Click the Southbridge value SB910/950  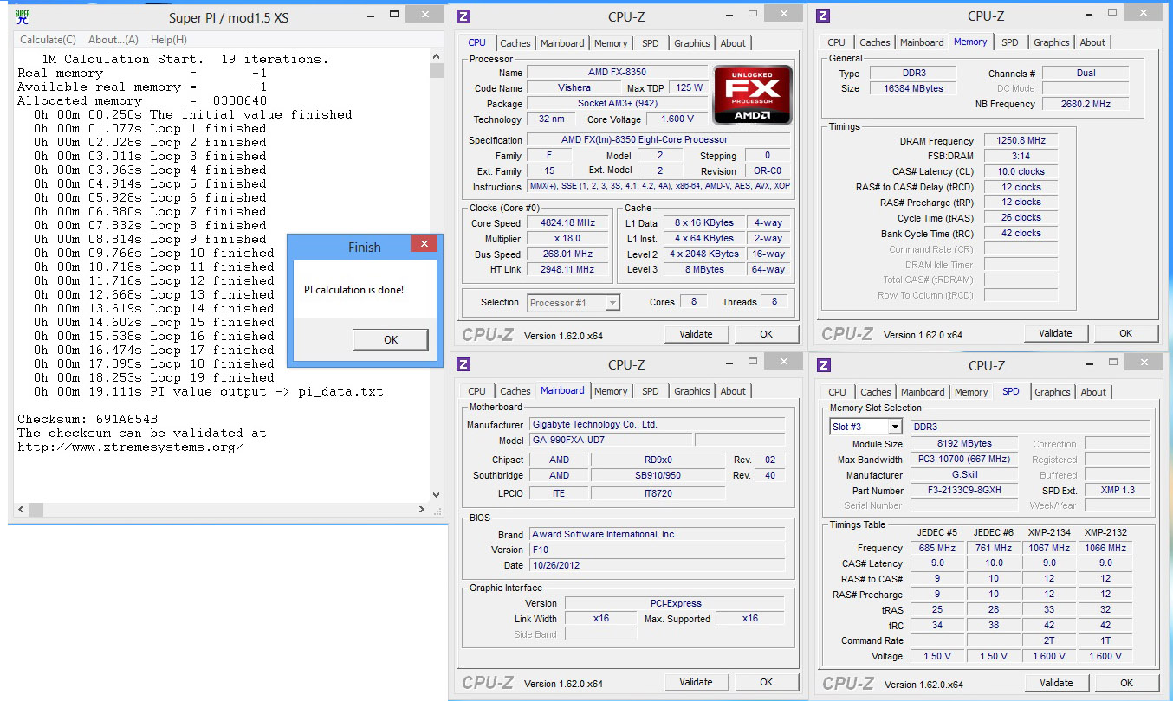pos(658,475)
